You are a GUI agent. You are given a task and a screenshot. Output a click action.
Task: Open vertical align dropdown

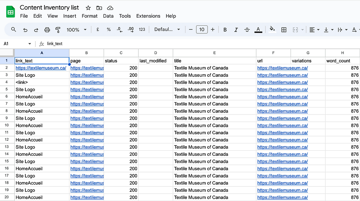click(328, 30)
